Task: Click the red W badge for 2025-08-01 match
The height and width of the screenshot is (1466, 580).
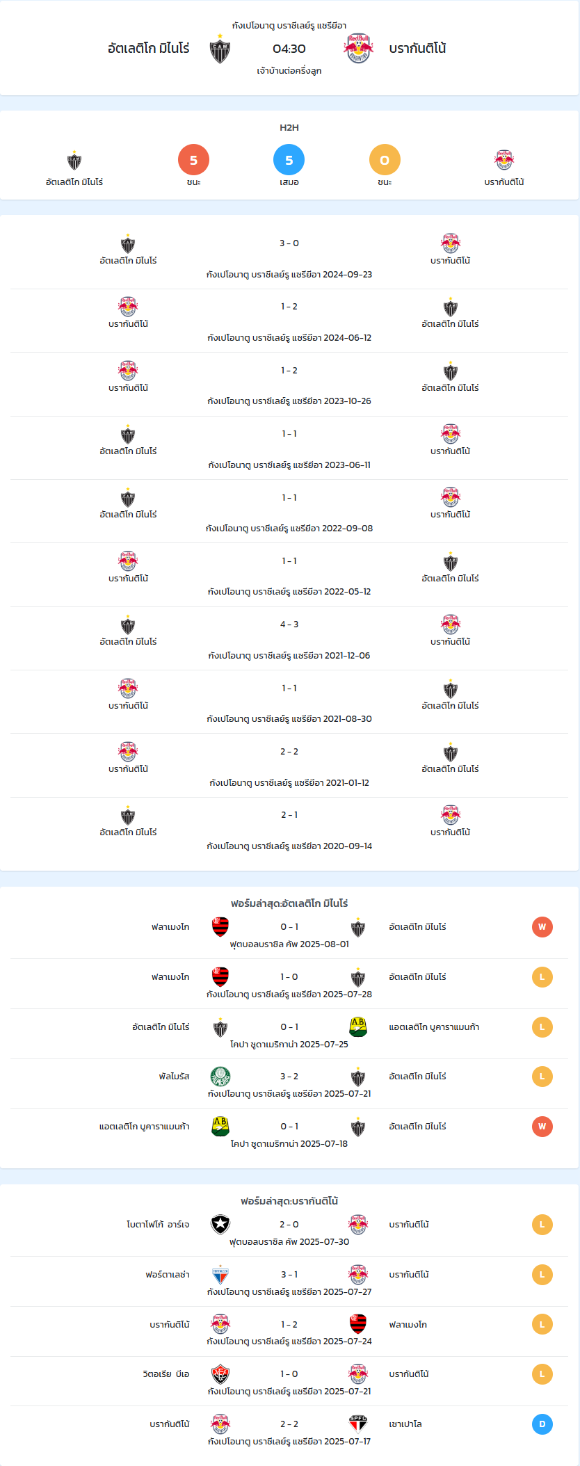Action: [x=542, y=927]
